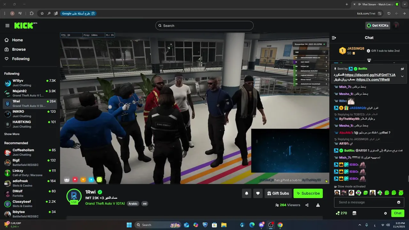Click JASSIMQ8 on the gift leaderboard
The height and width of the screenshot is (230, 409).
[356, 49]
